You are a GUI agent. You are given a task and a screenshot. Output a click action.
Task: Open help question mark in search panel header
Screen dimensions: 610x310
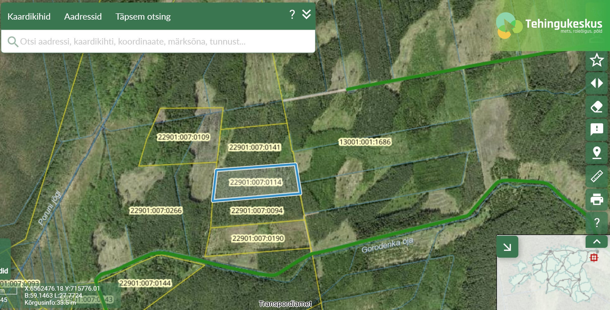tap(292, 15)
